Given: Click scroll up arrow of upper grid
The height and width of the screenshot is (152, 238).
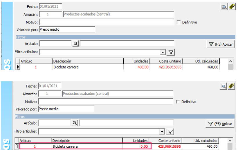Looking at the screenshot, I should 230,61.
